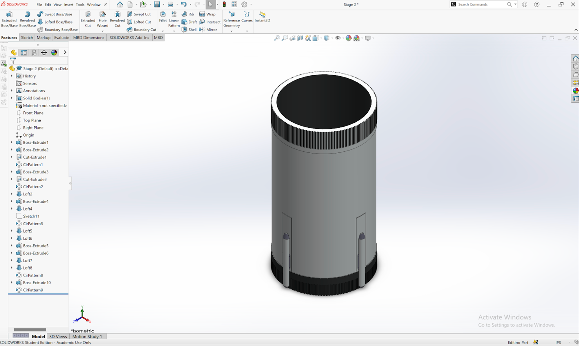Select the Fillet tool
The height and width of the screenshot is (346, 579).
coord(163,17)
